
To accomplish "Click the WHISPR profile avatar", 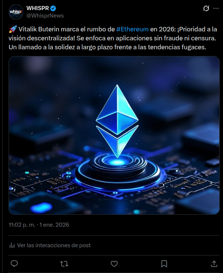I will tap(16, 12).
